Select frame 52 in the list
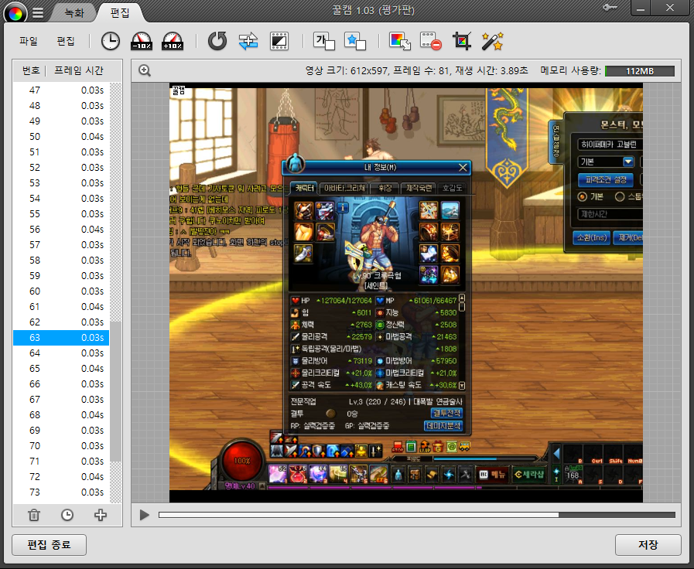 (x=61, y=168)
